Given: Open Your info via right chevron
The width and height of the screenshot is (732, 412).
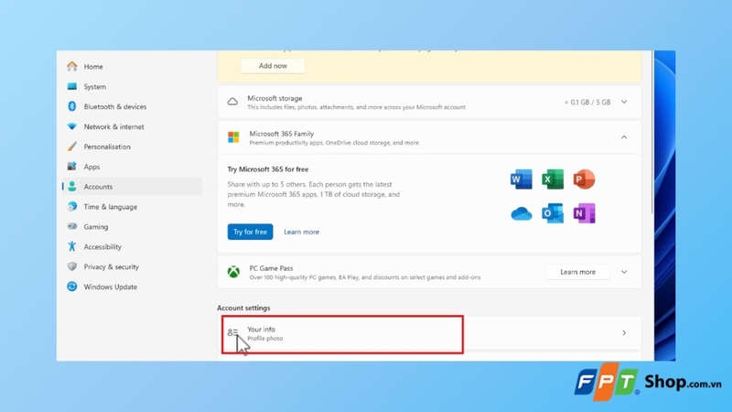Looking at the screenshot, I should click(x=624, y=333).
